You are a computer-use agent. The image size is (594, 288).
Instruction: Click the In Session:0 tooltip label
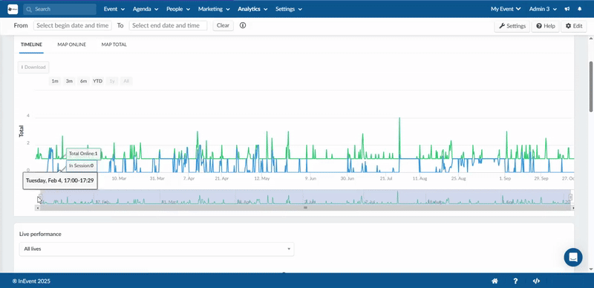82,166
